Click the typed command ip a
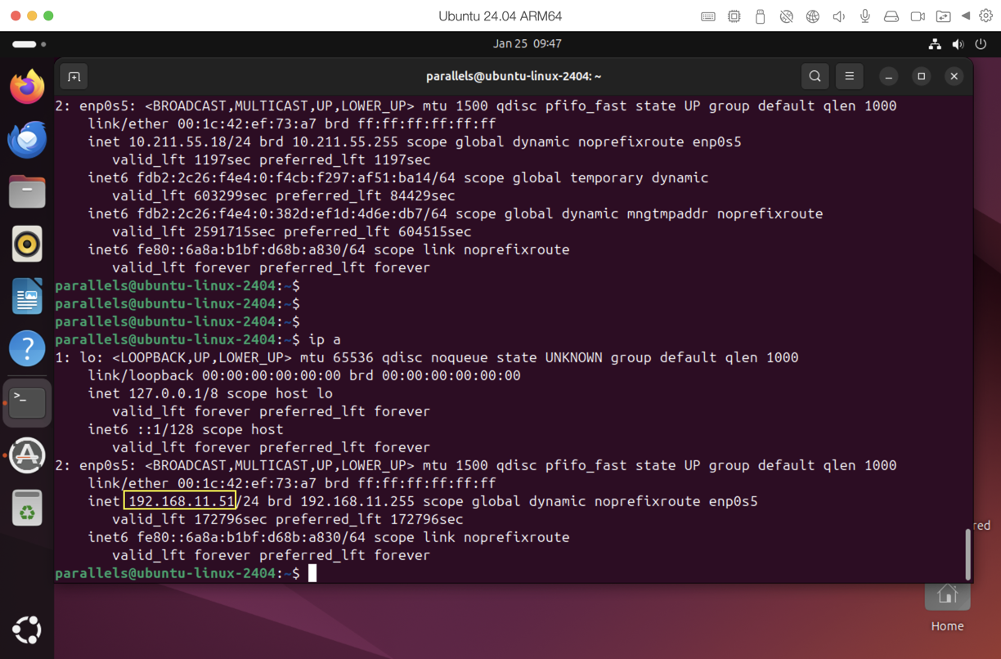Viewport: 1001px width, 659px height. 325,339
